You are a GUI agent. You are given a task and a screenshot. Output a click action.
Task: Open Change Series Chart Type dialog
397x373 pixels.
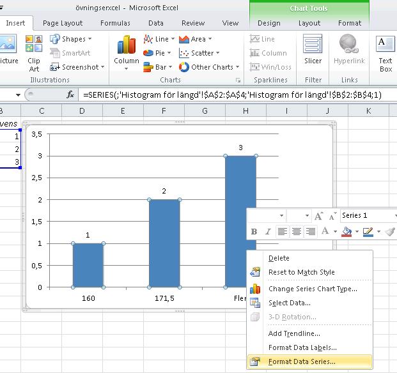tap(309, 289)
